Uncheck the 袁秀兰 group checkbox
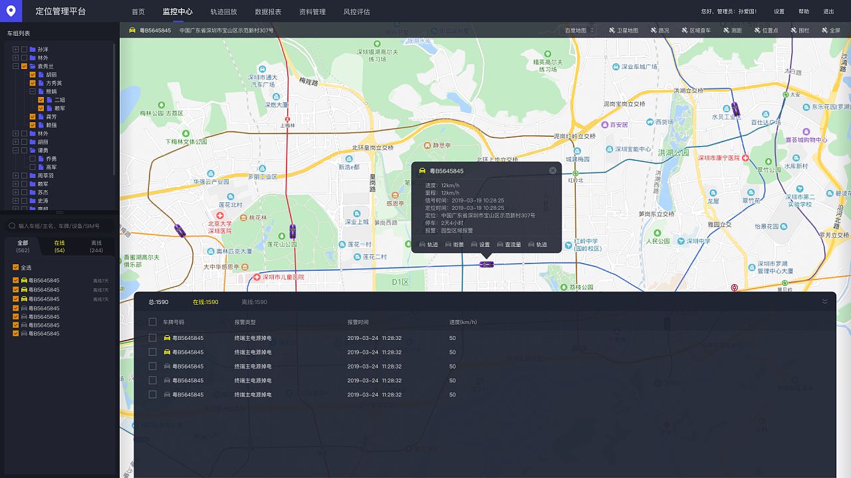Viewport: 851px width, 478px height. pos(24,66)
